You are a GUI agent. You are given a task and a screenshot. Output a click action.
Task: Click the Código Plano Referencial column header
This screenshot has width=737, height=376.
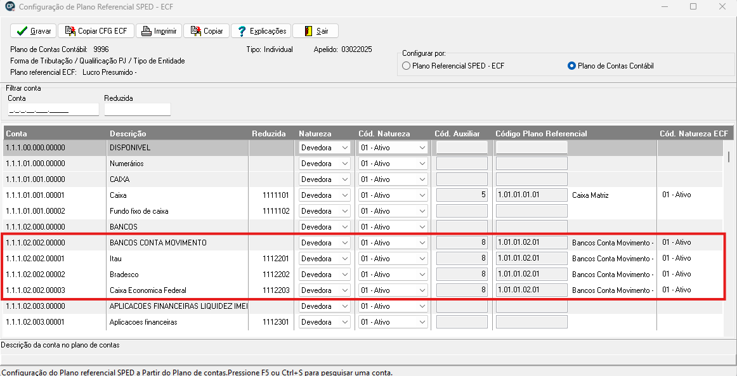541,134
